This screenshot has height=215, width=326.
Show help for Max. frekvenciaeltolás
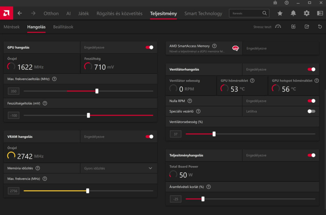pyautogui.click(x=54, y=79)
